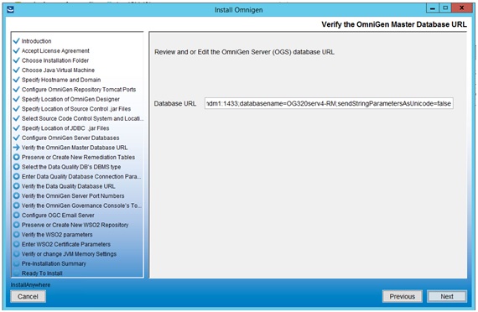Click circle icon beside Verify the WSO2 parameters
The image size is (478, 312).
tap(17, 235)
